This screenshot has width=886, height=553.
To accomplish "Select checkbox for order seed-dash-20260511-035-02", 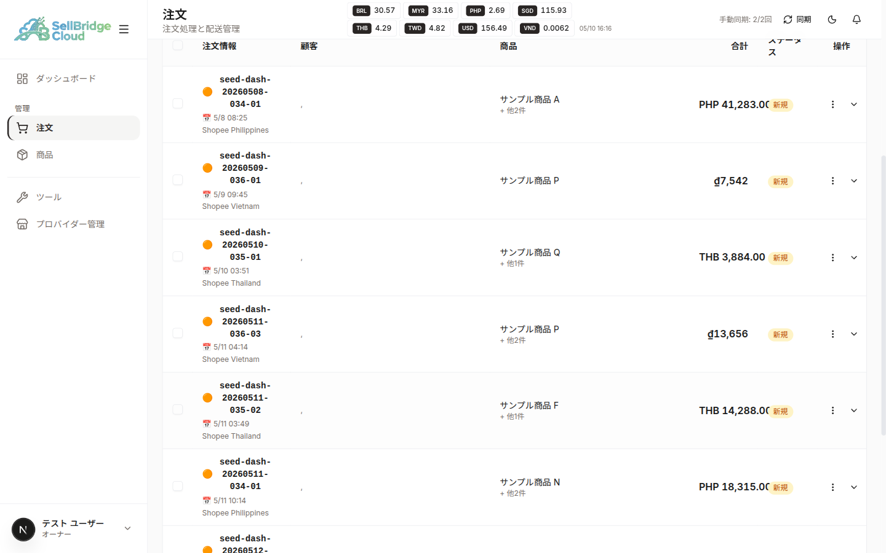I will point(178,409).
